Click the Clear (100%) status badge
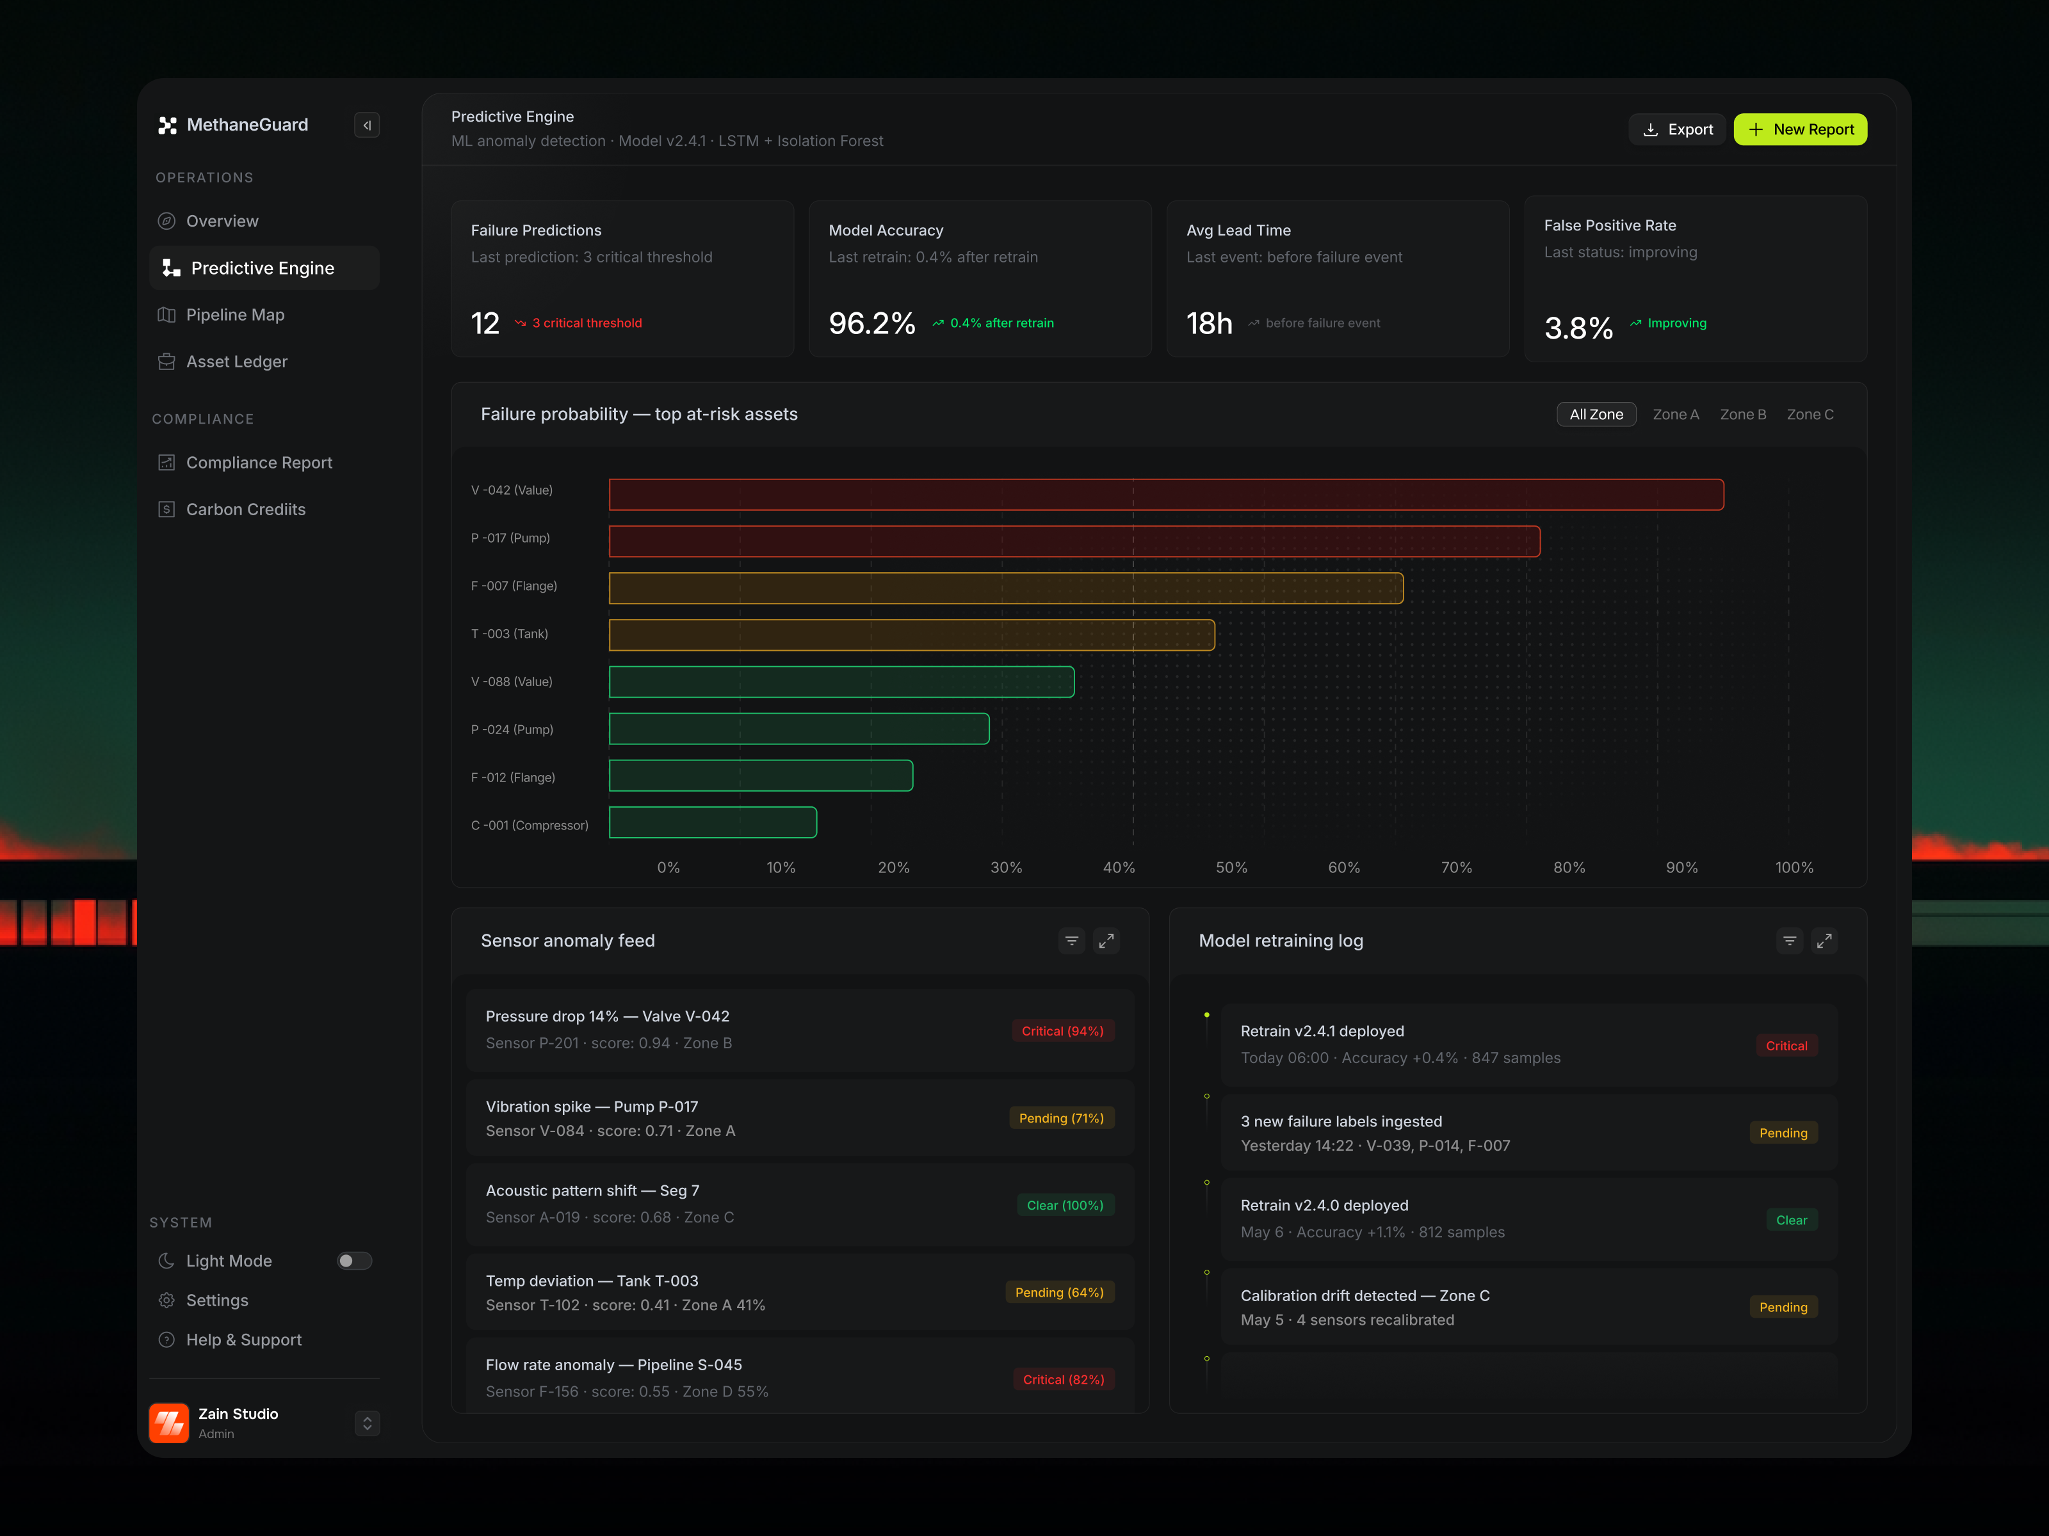 point(1065,1206)
